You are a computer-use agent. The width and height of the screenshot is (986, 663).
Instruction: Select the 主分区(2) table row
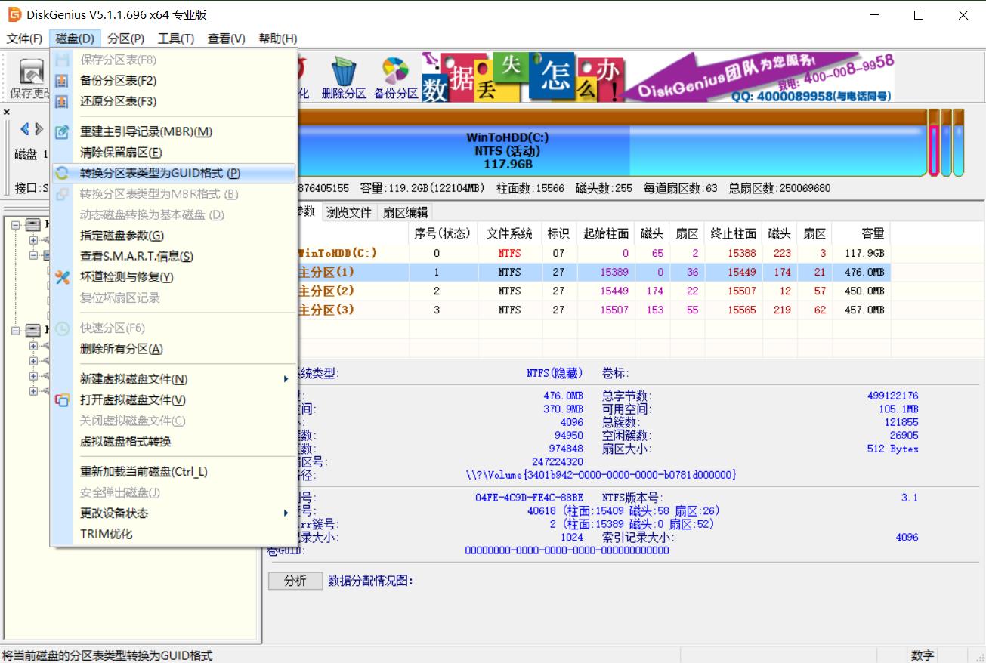click(x=593, y=291)
